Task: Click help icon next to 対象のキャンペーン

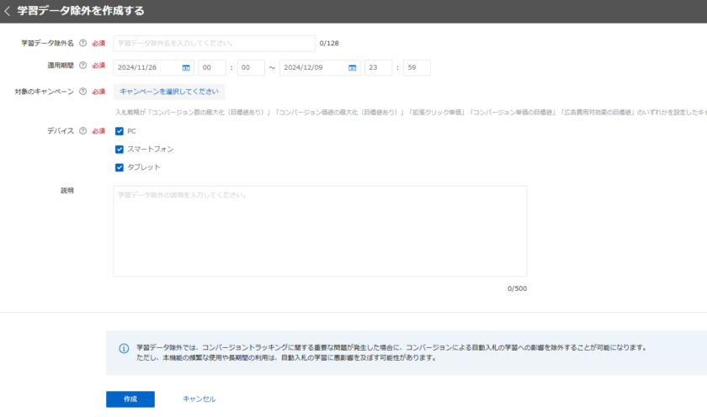Action: [82, 92]
